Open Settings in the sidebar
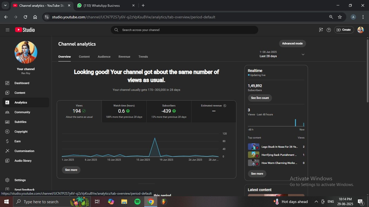369x207 pixels. coord(26,180)
